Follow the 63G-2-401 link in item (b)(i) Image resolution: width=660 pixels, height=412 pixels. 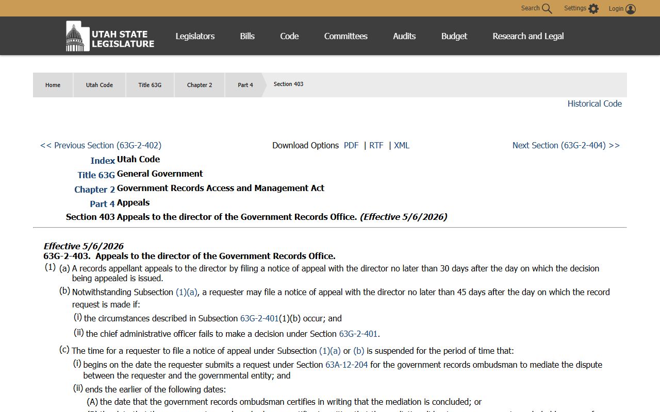pyautogui.click(x=259, y=318)
